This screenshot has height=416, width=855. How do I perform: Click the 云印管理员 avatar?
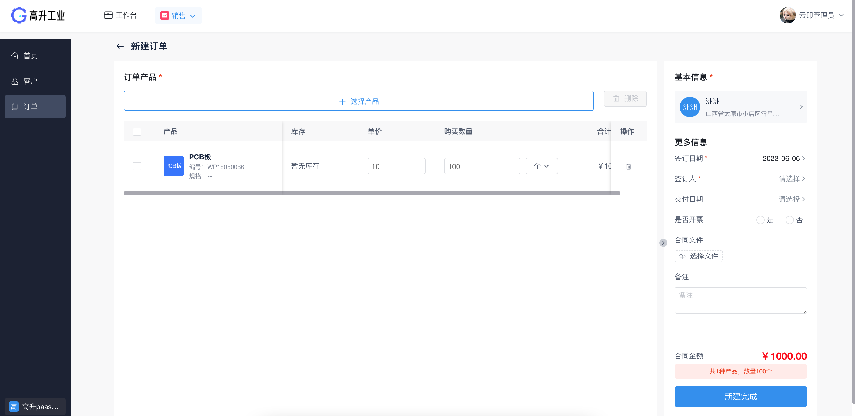pyautogui.click(x=787, y=15)
